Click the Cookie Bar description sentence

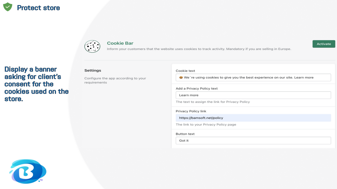199,49
